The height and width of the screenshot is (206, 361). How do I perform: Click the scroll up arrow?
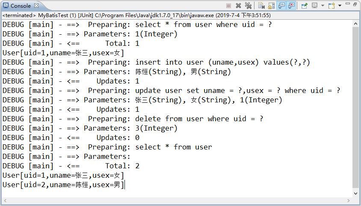coord(356,23)
